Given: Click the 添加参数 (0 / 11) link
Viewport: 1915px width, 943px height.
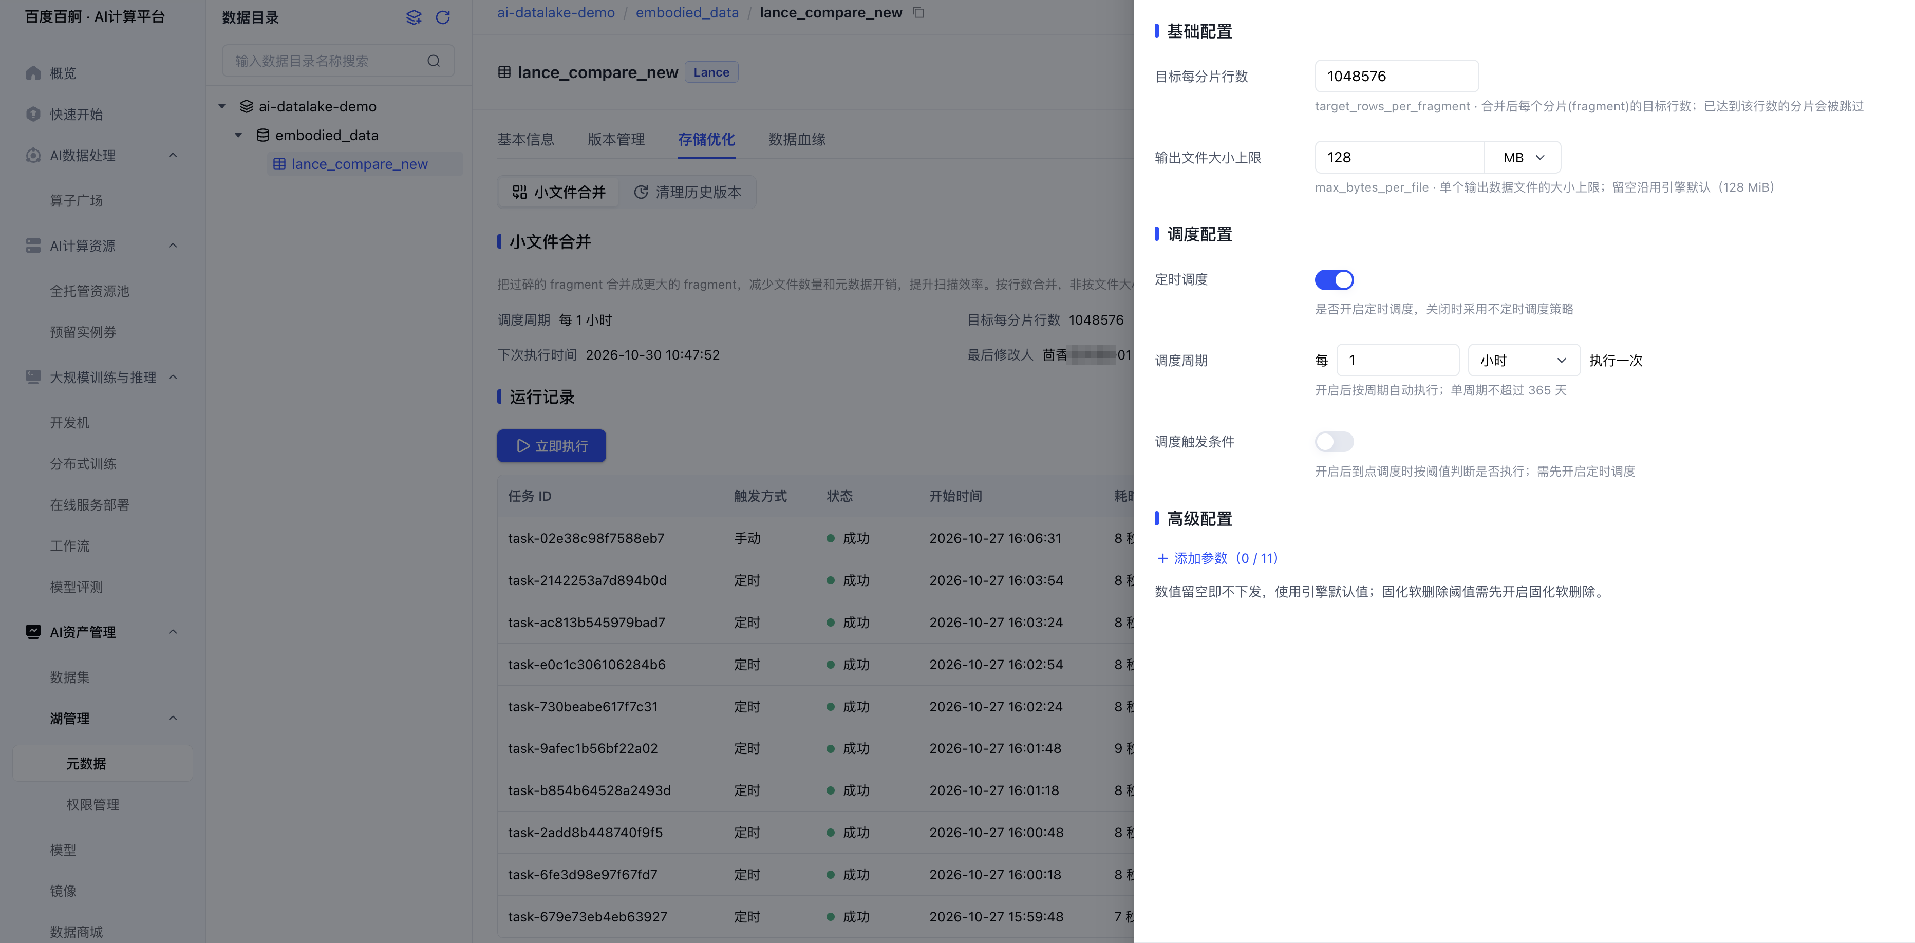Looking at the screenshot, I should 1218,558.
